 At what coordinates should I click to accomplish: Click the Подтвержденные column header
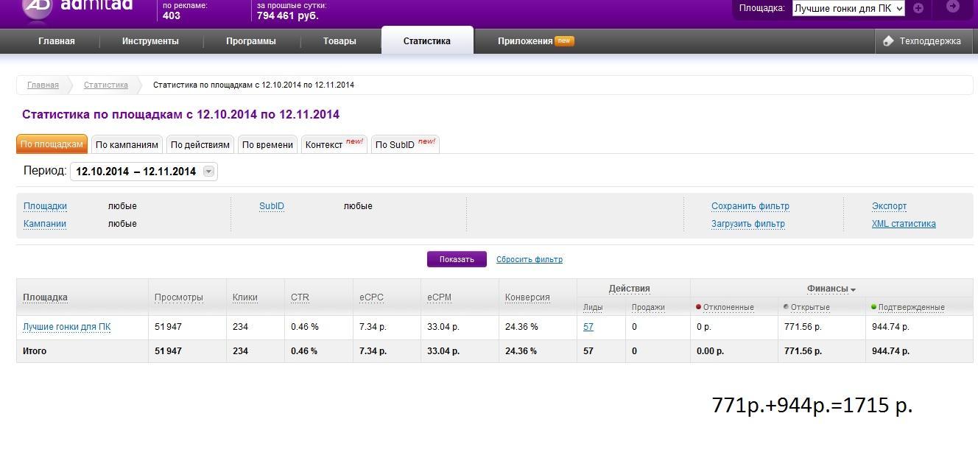point(912,307)
